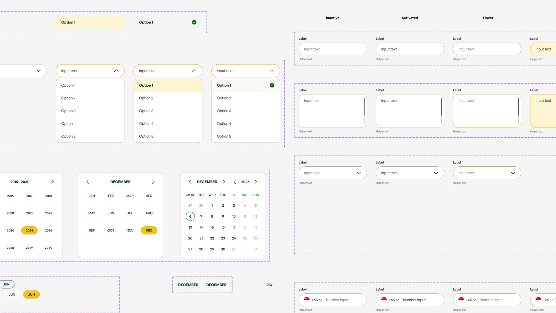Select Option 2 in the first dropdown list
This screenshot has width=556, height=313.
coord(90,98)
